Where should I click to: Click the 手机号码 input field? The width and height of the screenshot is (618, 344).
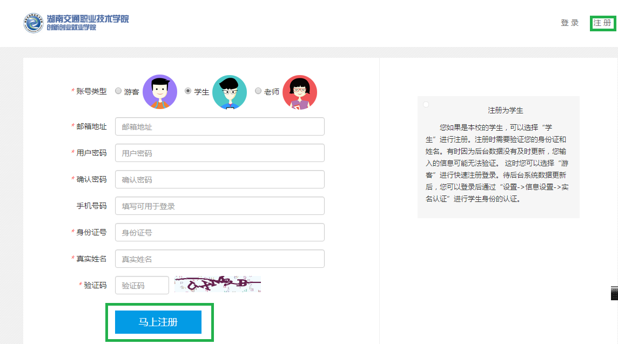tap(219, 206)
